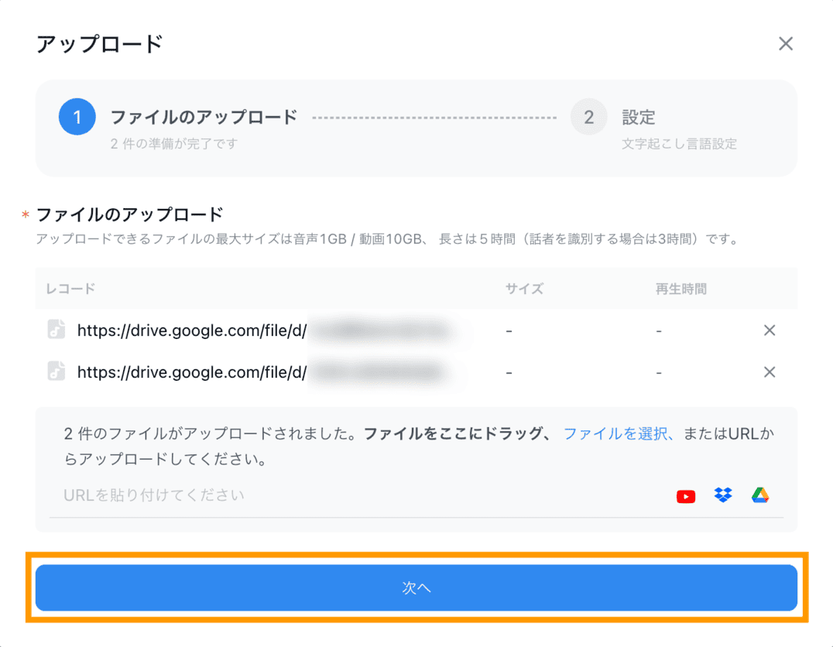
Task: Click the 再生時間 column header
Action: click(x=681, y=289)
